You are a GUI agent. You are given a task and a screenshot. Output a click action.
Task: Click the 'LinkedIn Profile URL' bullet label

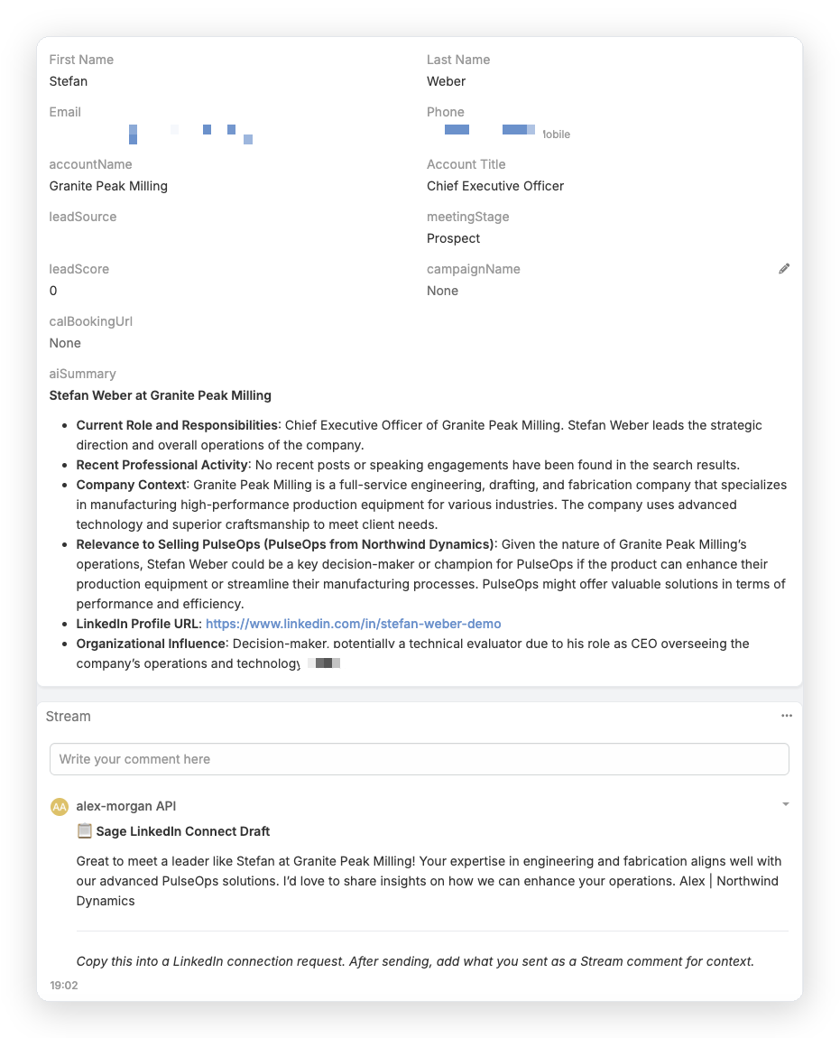click(138, 624)
